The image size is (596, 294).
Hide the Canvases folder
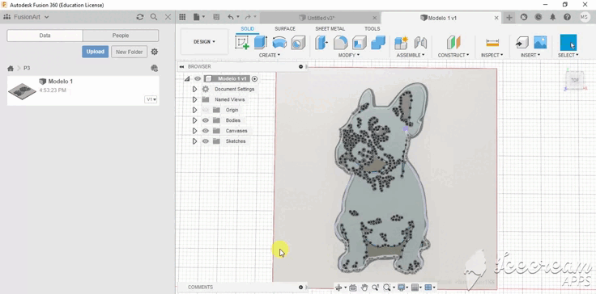(x=206, y=131)
